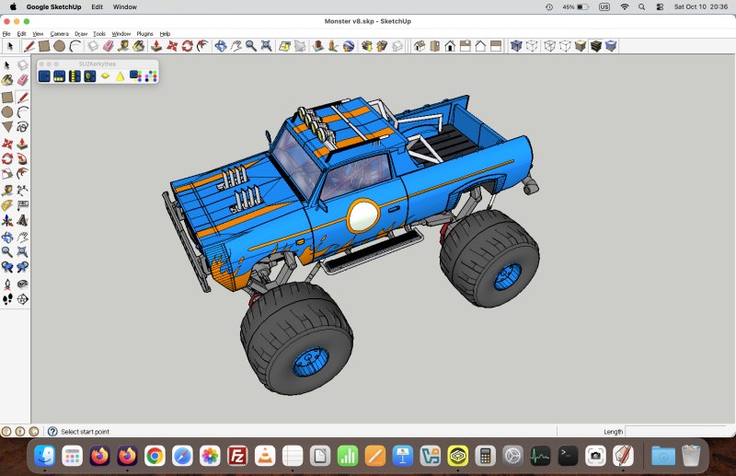Activate Push/Pull in the top toolbar
The height and width of the screenshot is (476, 736).
(156, 46)
